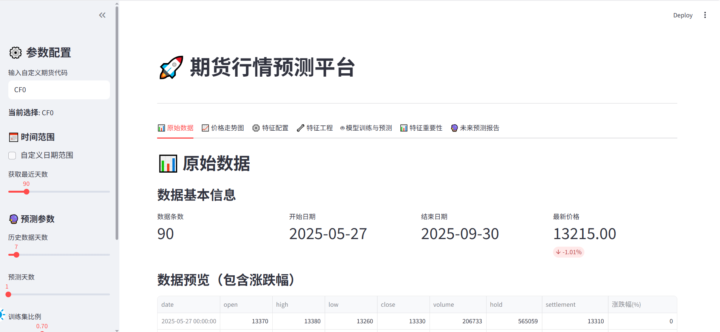The image size is (720, 332).
Task: Sort by the close column header
Action: coord(403,304)
